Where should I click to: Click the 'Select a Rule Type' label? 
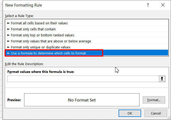click(x=19, y=16)
